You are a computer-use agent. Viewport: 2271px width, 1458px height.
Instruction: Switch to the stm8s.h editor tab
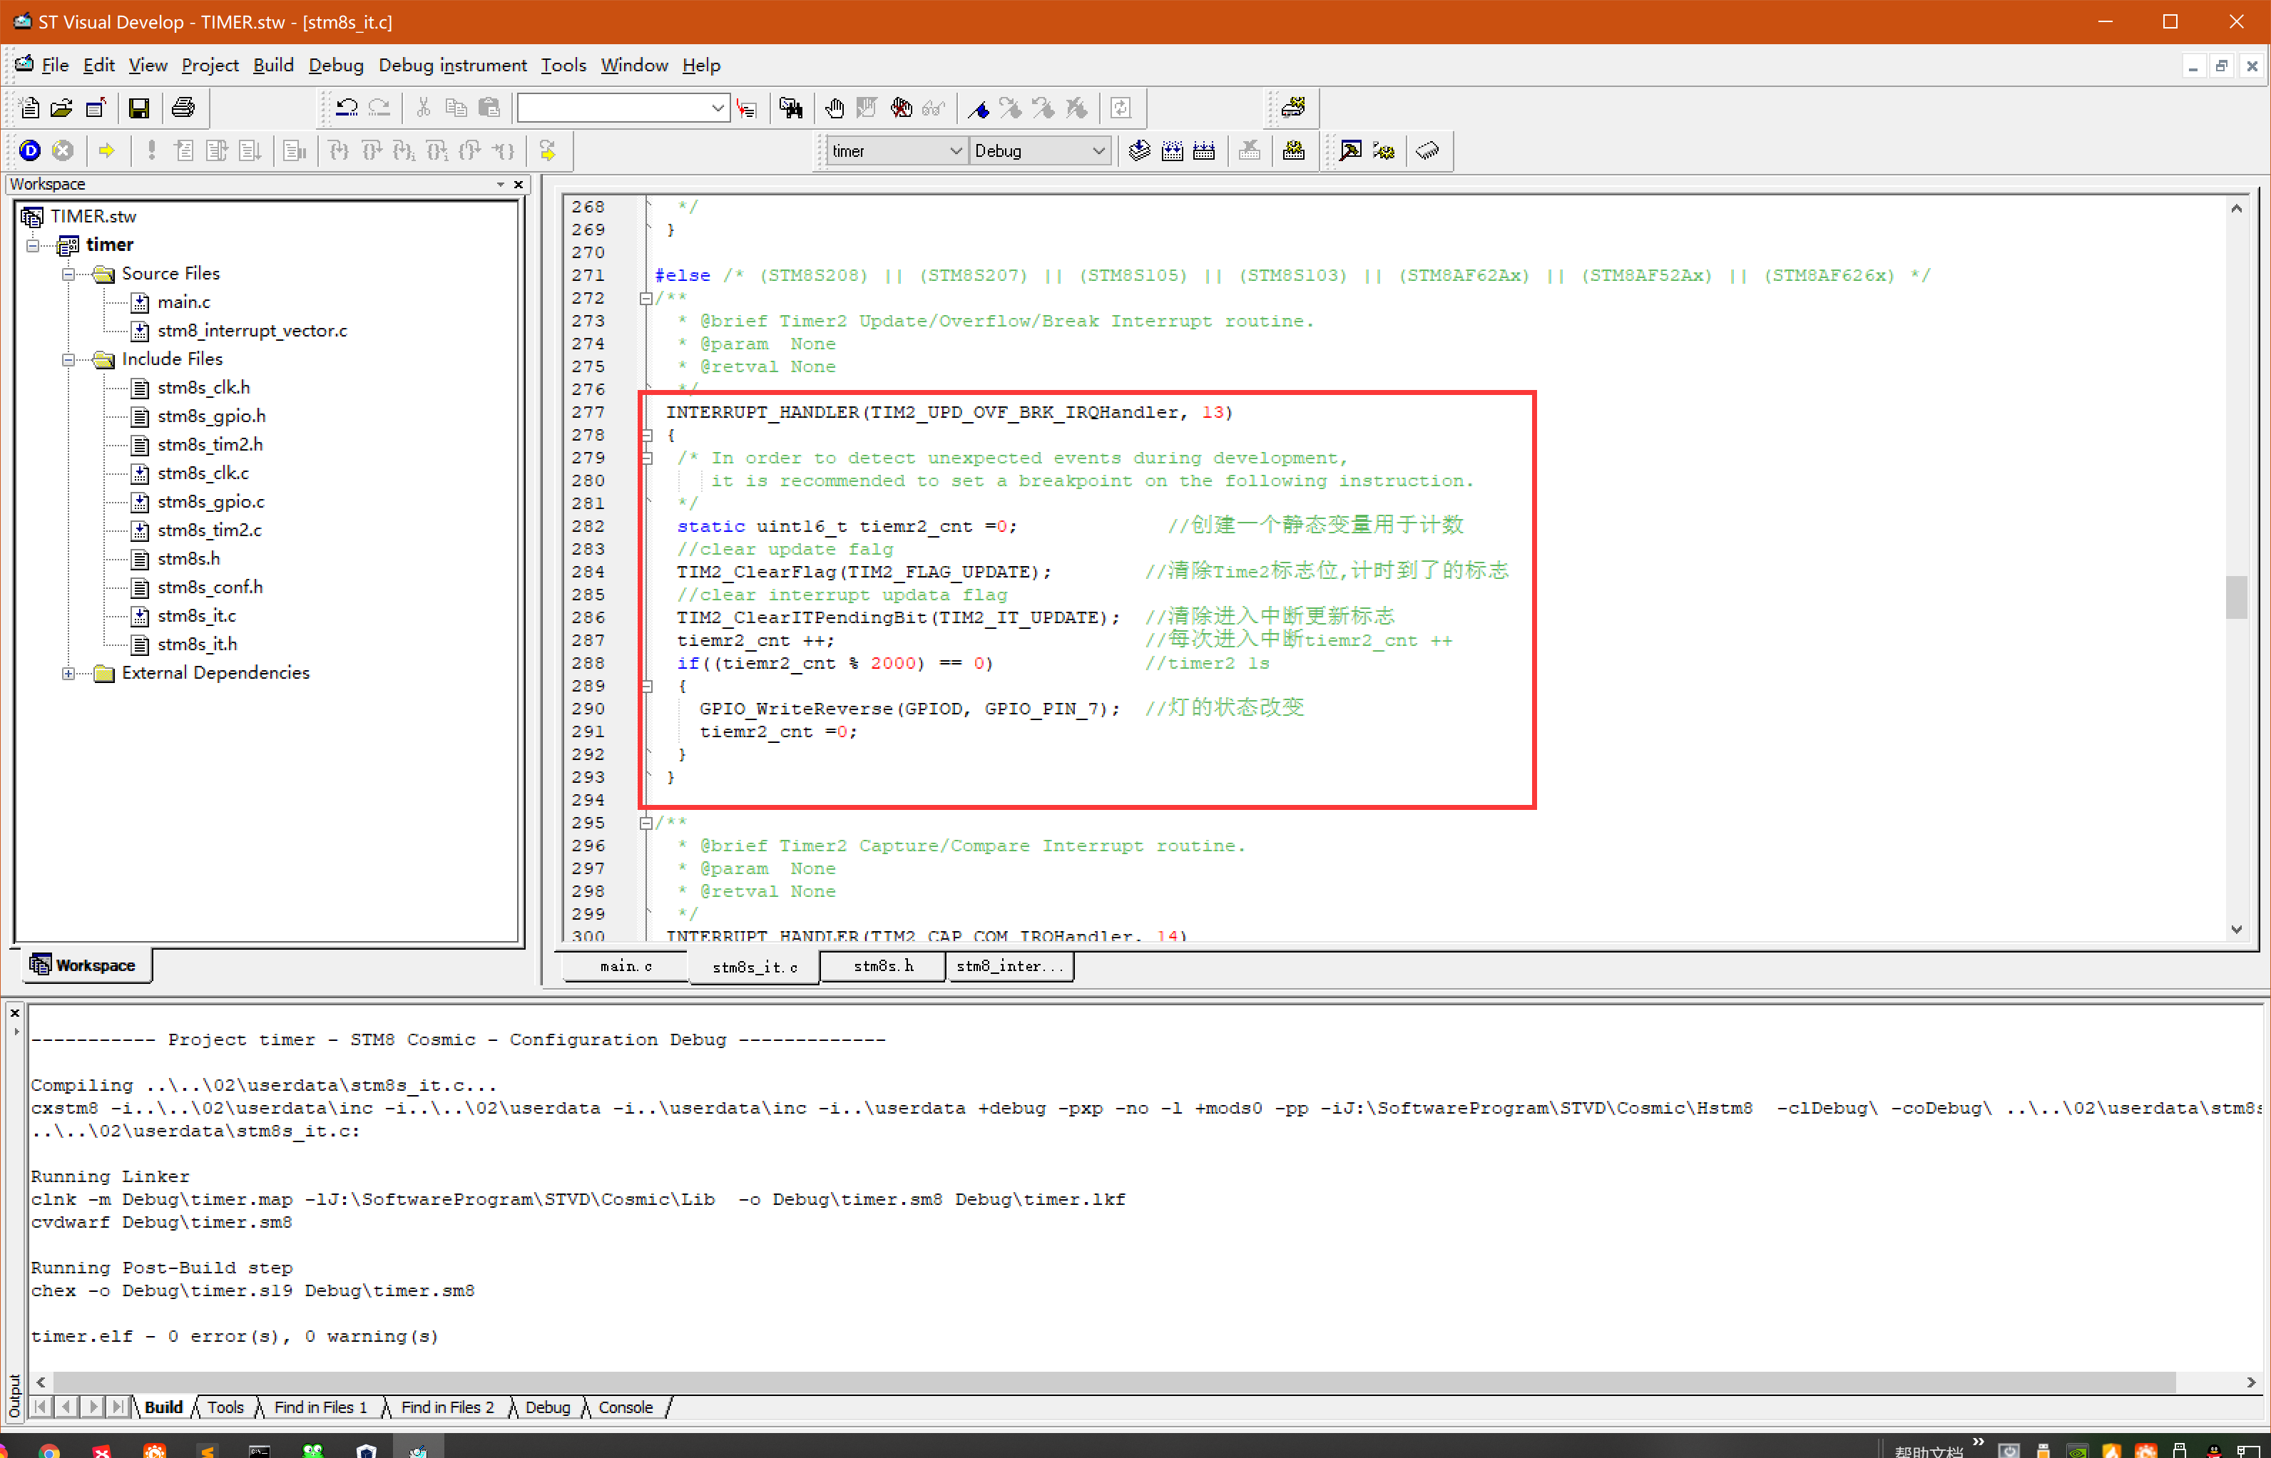[x=882, y=967]
